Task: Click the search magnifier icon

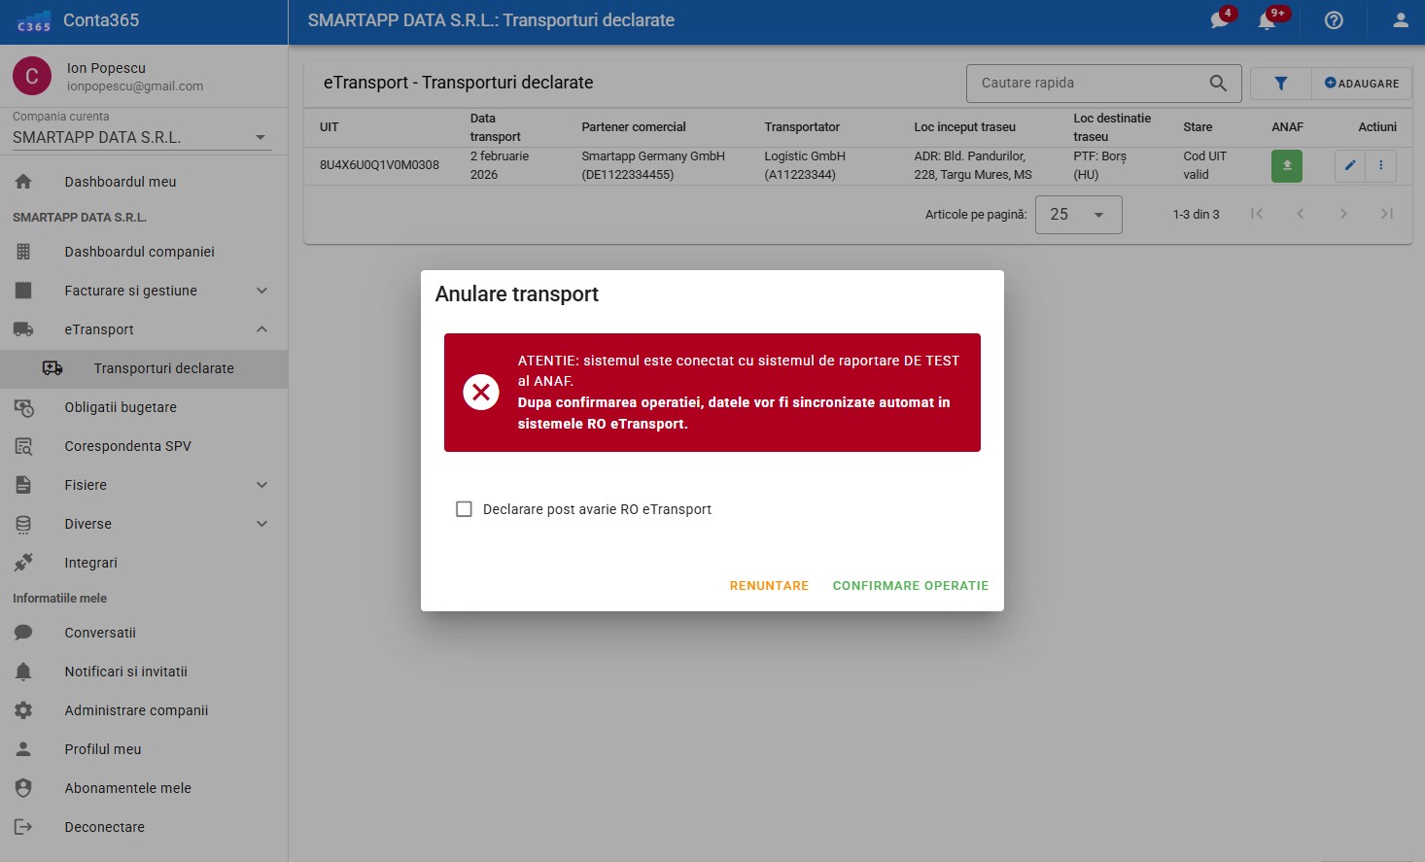Action: click(1218, 84)
